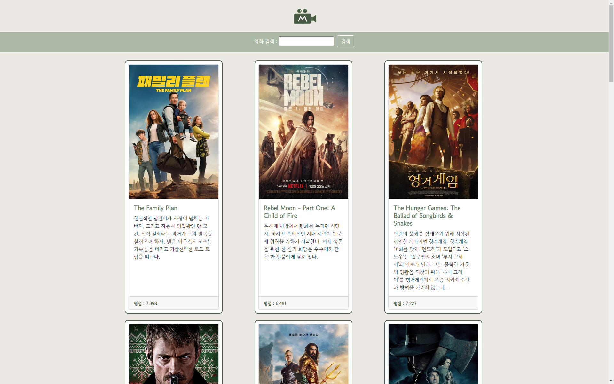Screen dimensions: 614x384
Task: Click Rebel Moon overview paragraph
Action: (x=303, y=241)
